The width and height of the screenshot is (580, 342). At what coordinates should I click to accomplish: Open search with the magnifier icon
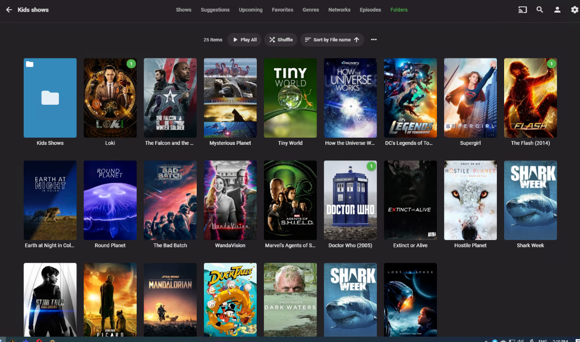coord(540,10)
